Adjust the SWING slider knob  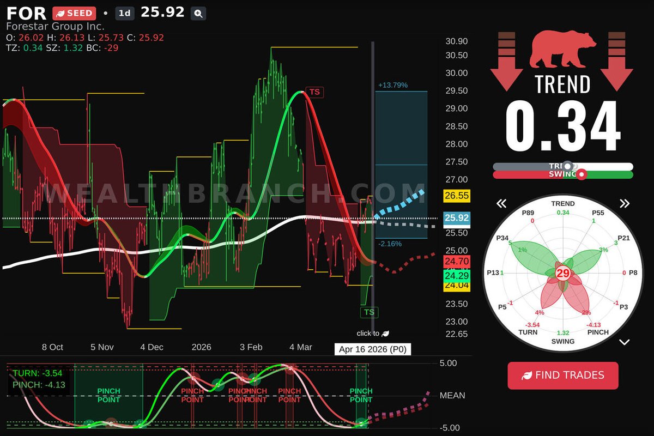[x=582, y=175]
